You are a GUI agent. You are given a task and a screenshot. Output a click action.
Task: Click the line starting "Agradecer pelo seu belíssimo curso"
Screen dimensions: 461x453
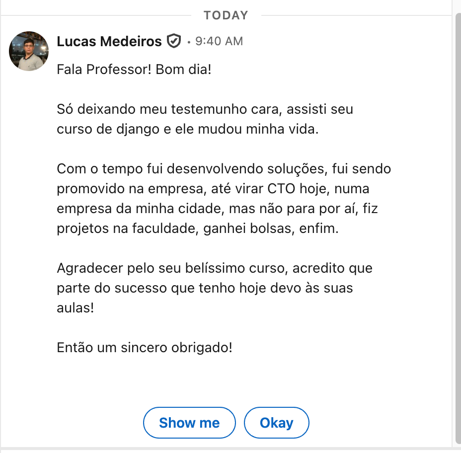tap(215, 268)
